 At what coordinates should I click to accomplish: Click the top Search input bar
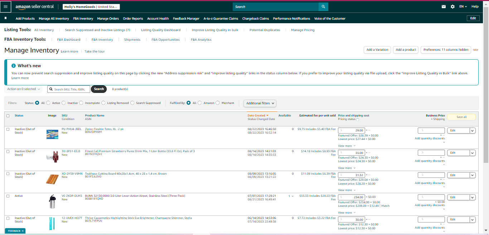(x=276, y=7)
